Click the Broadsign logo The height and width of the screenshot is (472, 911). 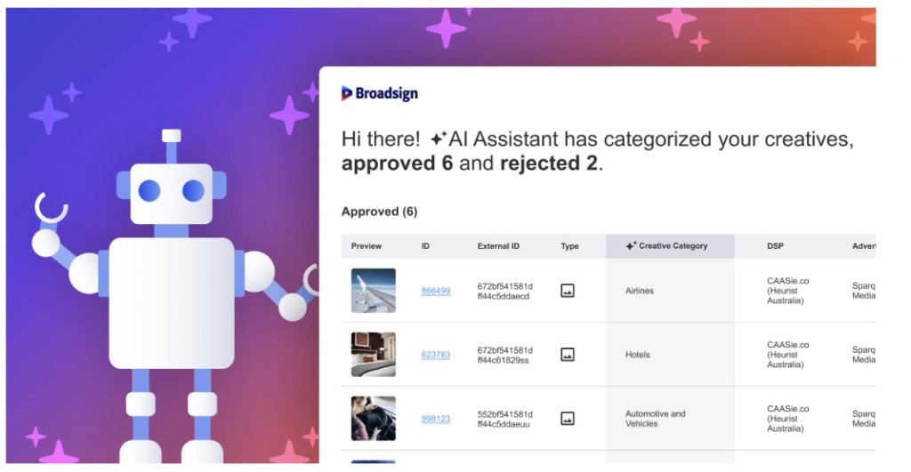379,93
